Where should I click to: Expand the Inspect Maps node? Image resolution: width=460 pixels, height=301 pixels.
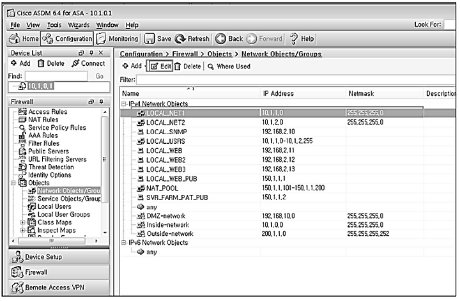pyautogui.click(x=22, y=231)
